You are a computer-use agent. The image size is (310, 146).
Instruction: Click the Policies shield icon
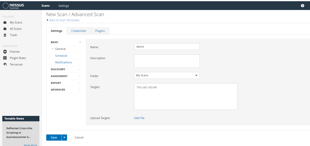[x=5, y=52]
